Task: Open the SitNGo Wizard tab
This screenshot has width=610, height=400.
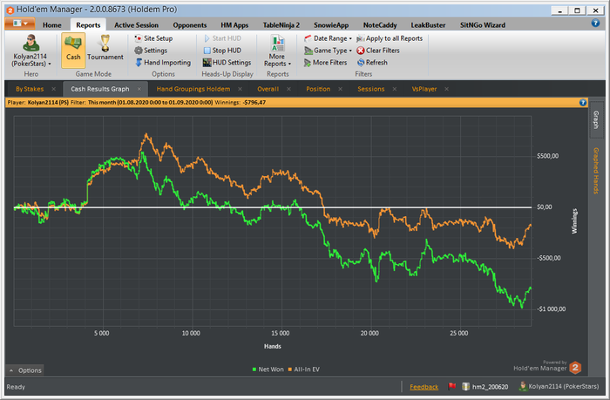Action: [x=483, y=25]
